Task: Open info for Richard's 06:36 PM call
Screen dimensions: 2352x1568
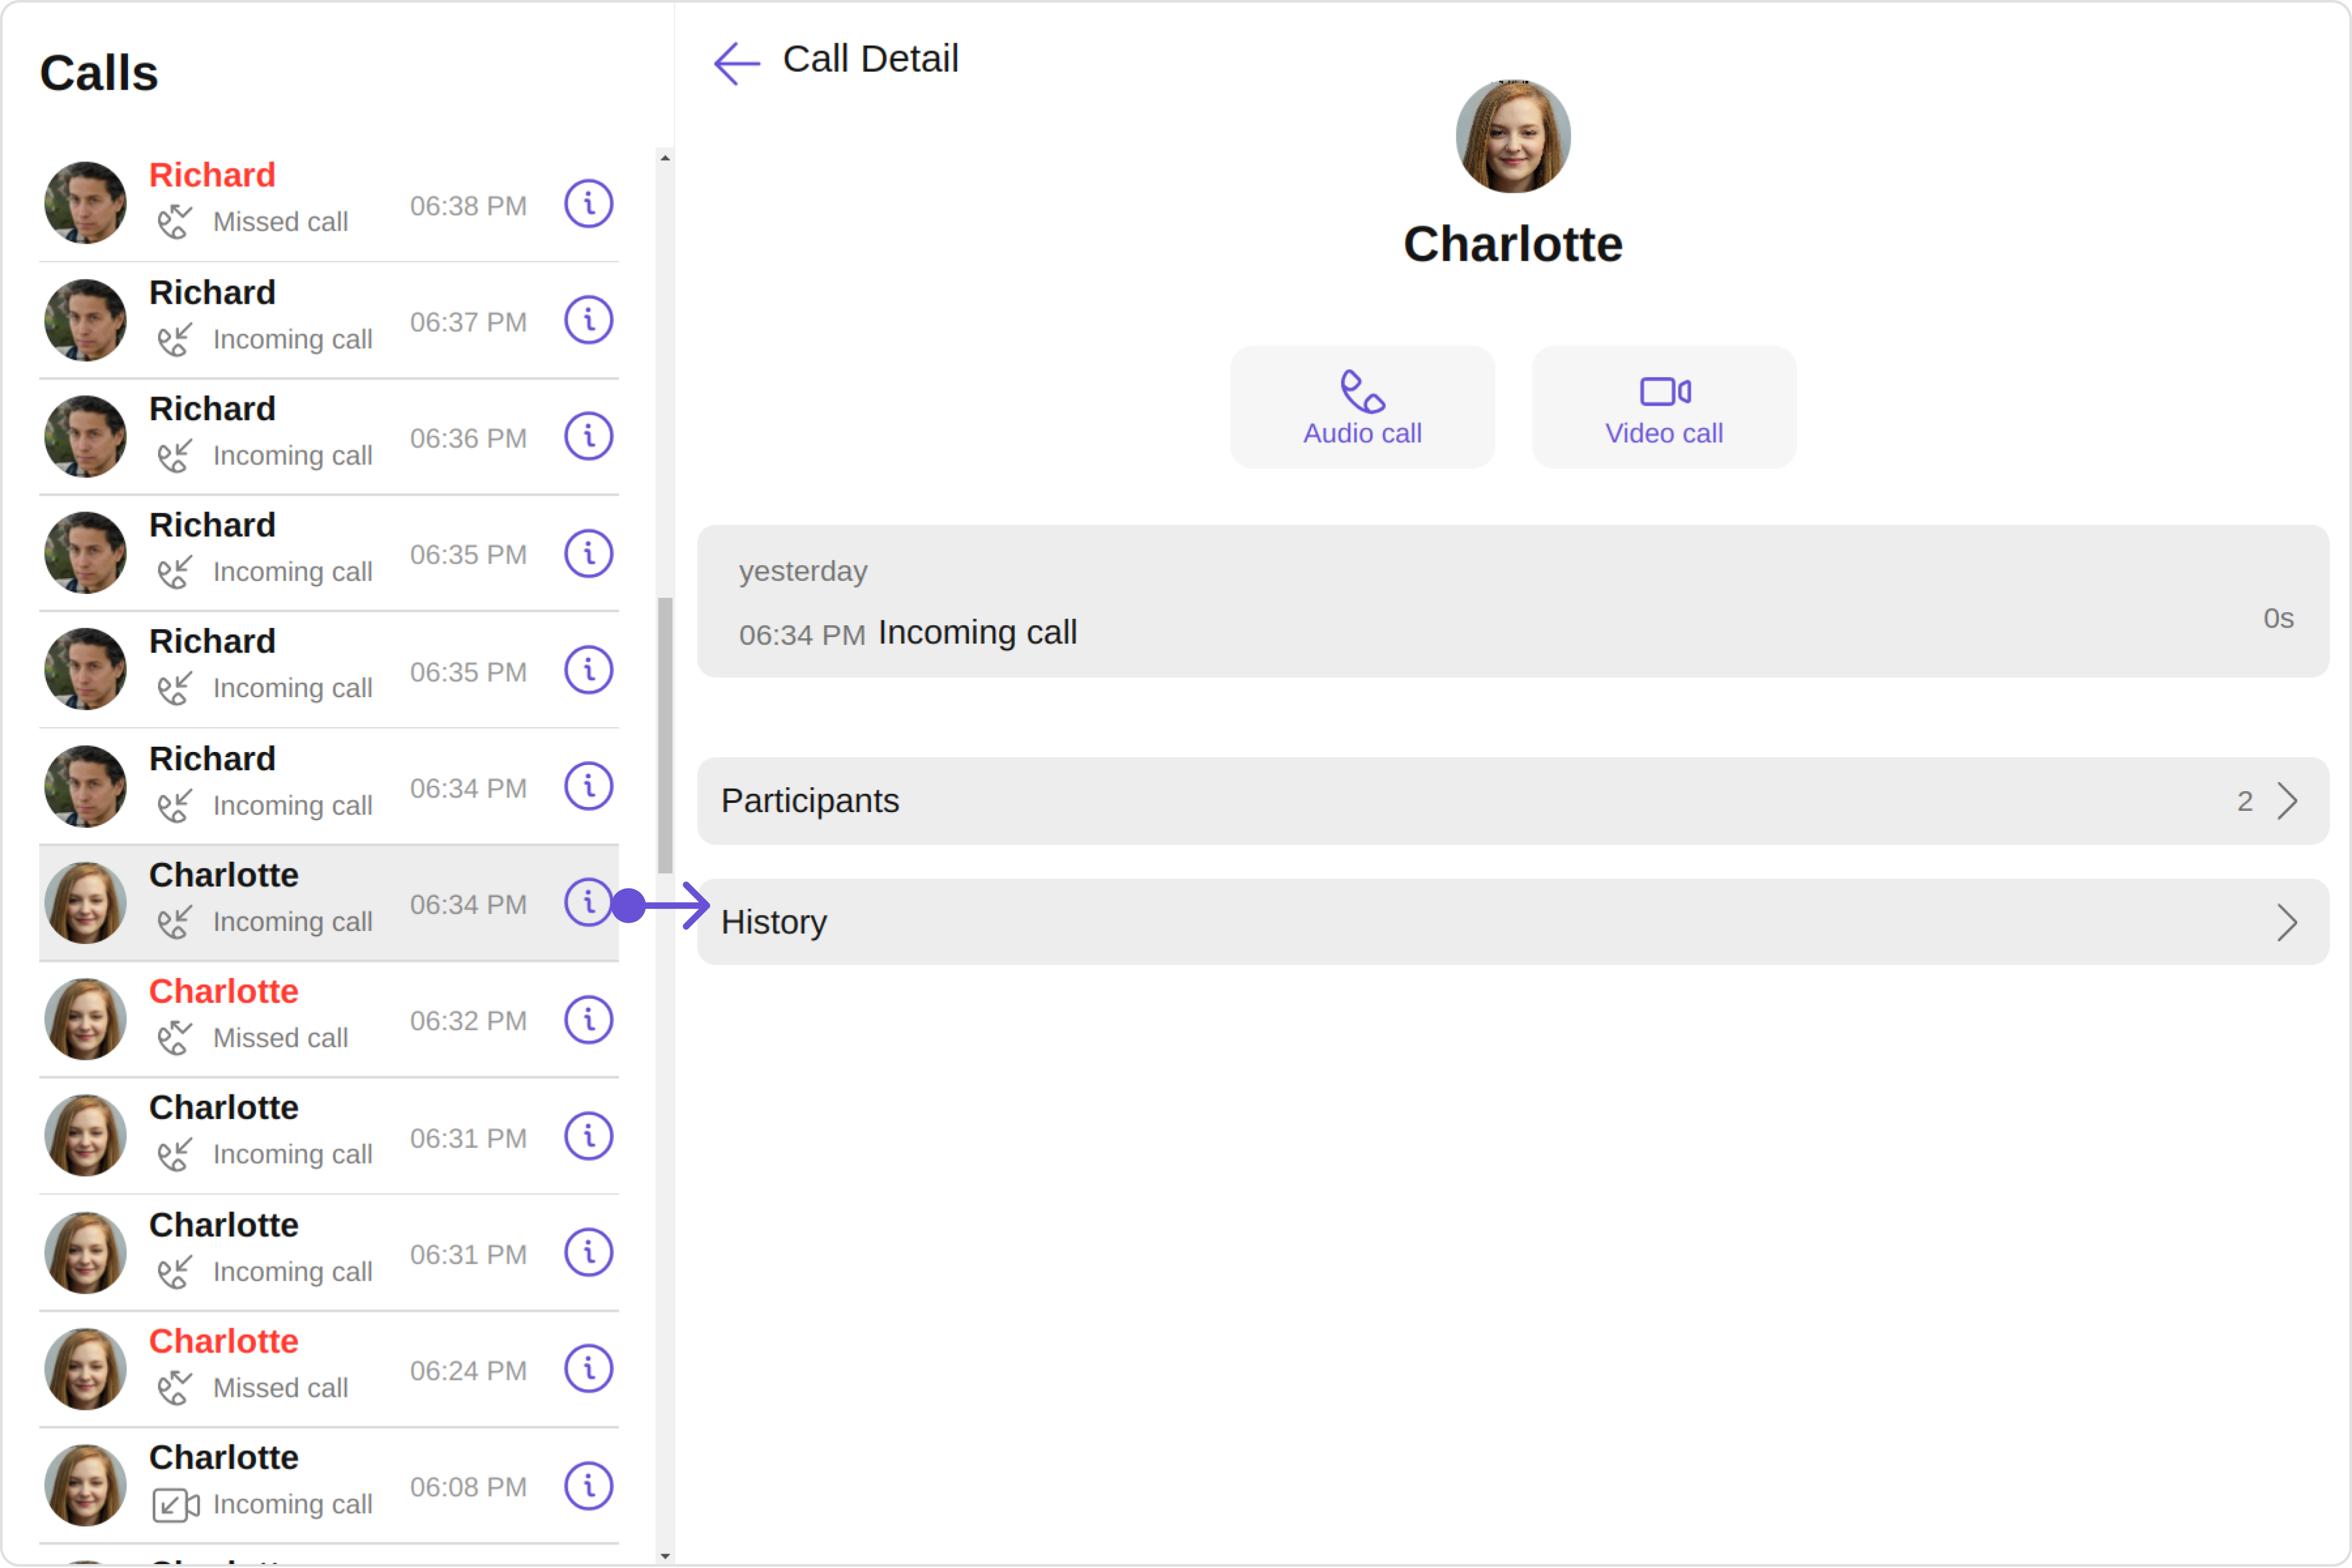Action: [588, 436]
